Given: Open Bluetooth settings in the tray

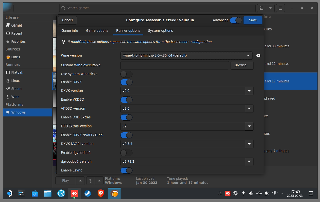Looking at the screenshot, I should click(259, 194).
